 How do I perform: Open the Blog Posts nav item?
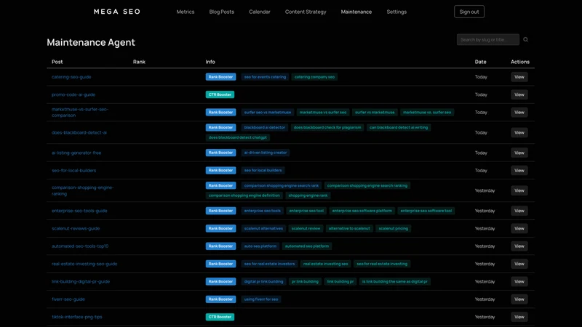tap(222, 12)
